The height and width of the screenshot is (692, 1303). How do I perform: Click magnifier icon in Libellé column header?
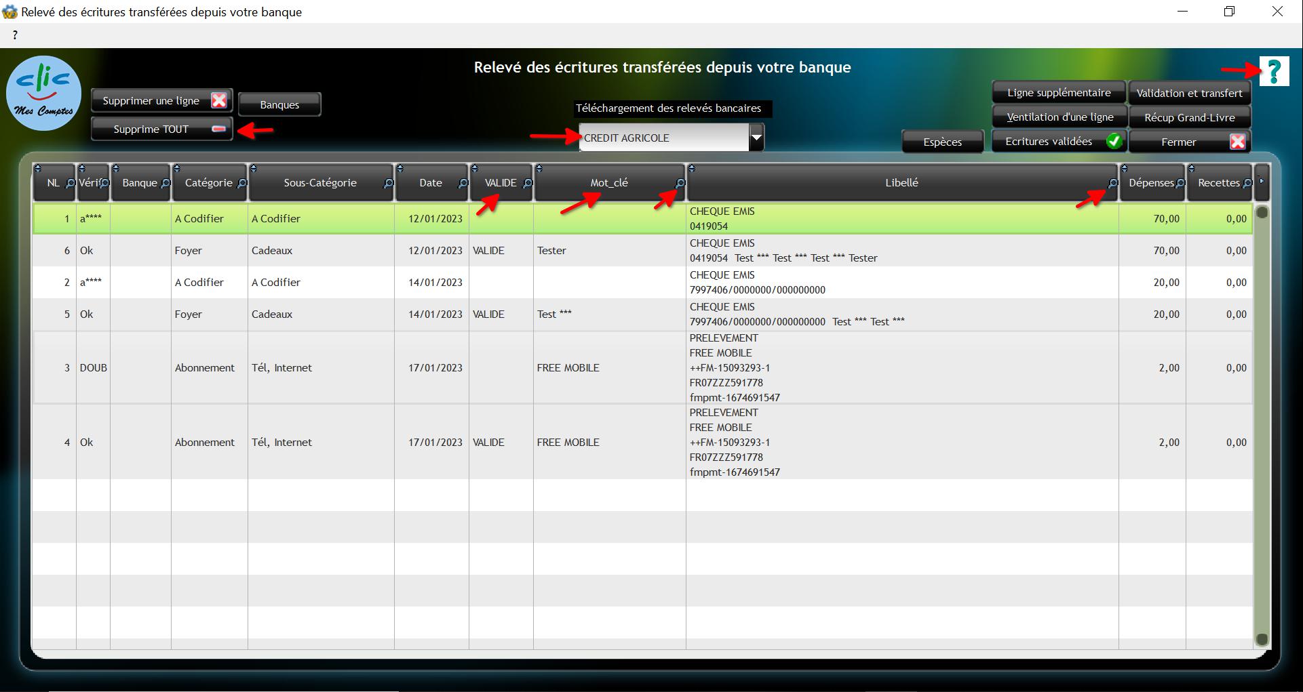coord(1112,184)
